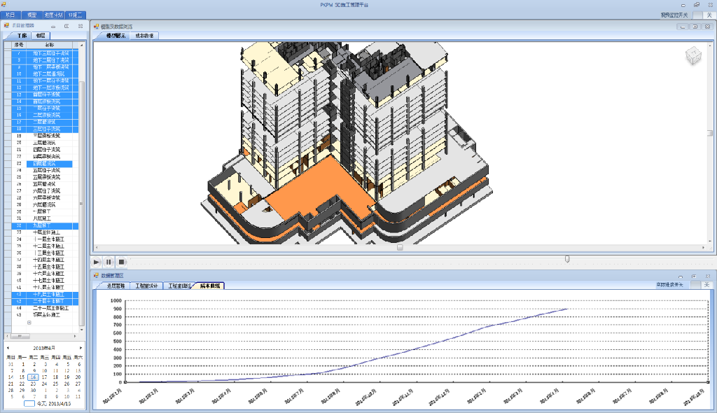Select row 45 顶层主体施工
The height and width of the screenshot is (413, 717).
pos(45,315)
